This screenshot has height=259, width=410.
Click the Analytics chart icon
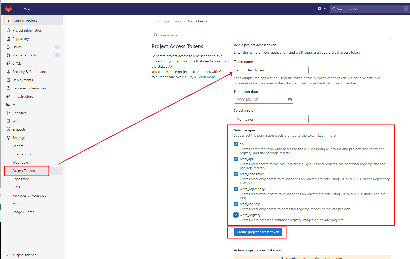click(x=8, y=113)
